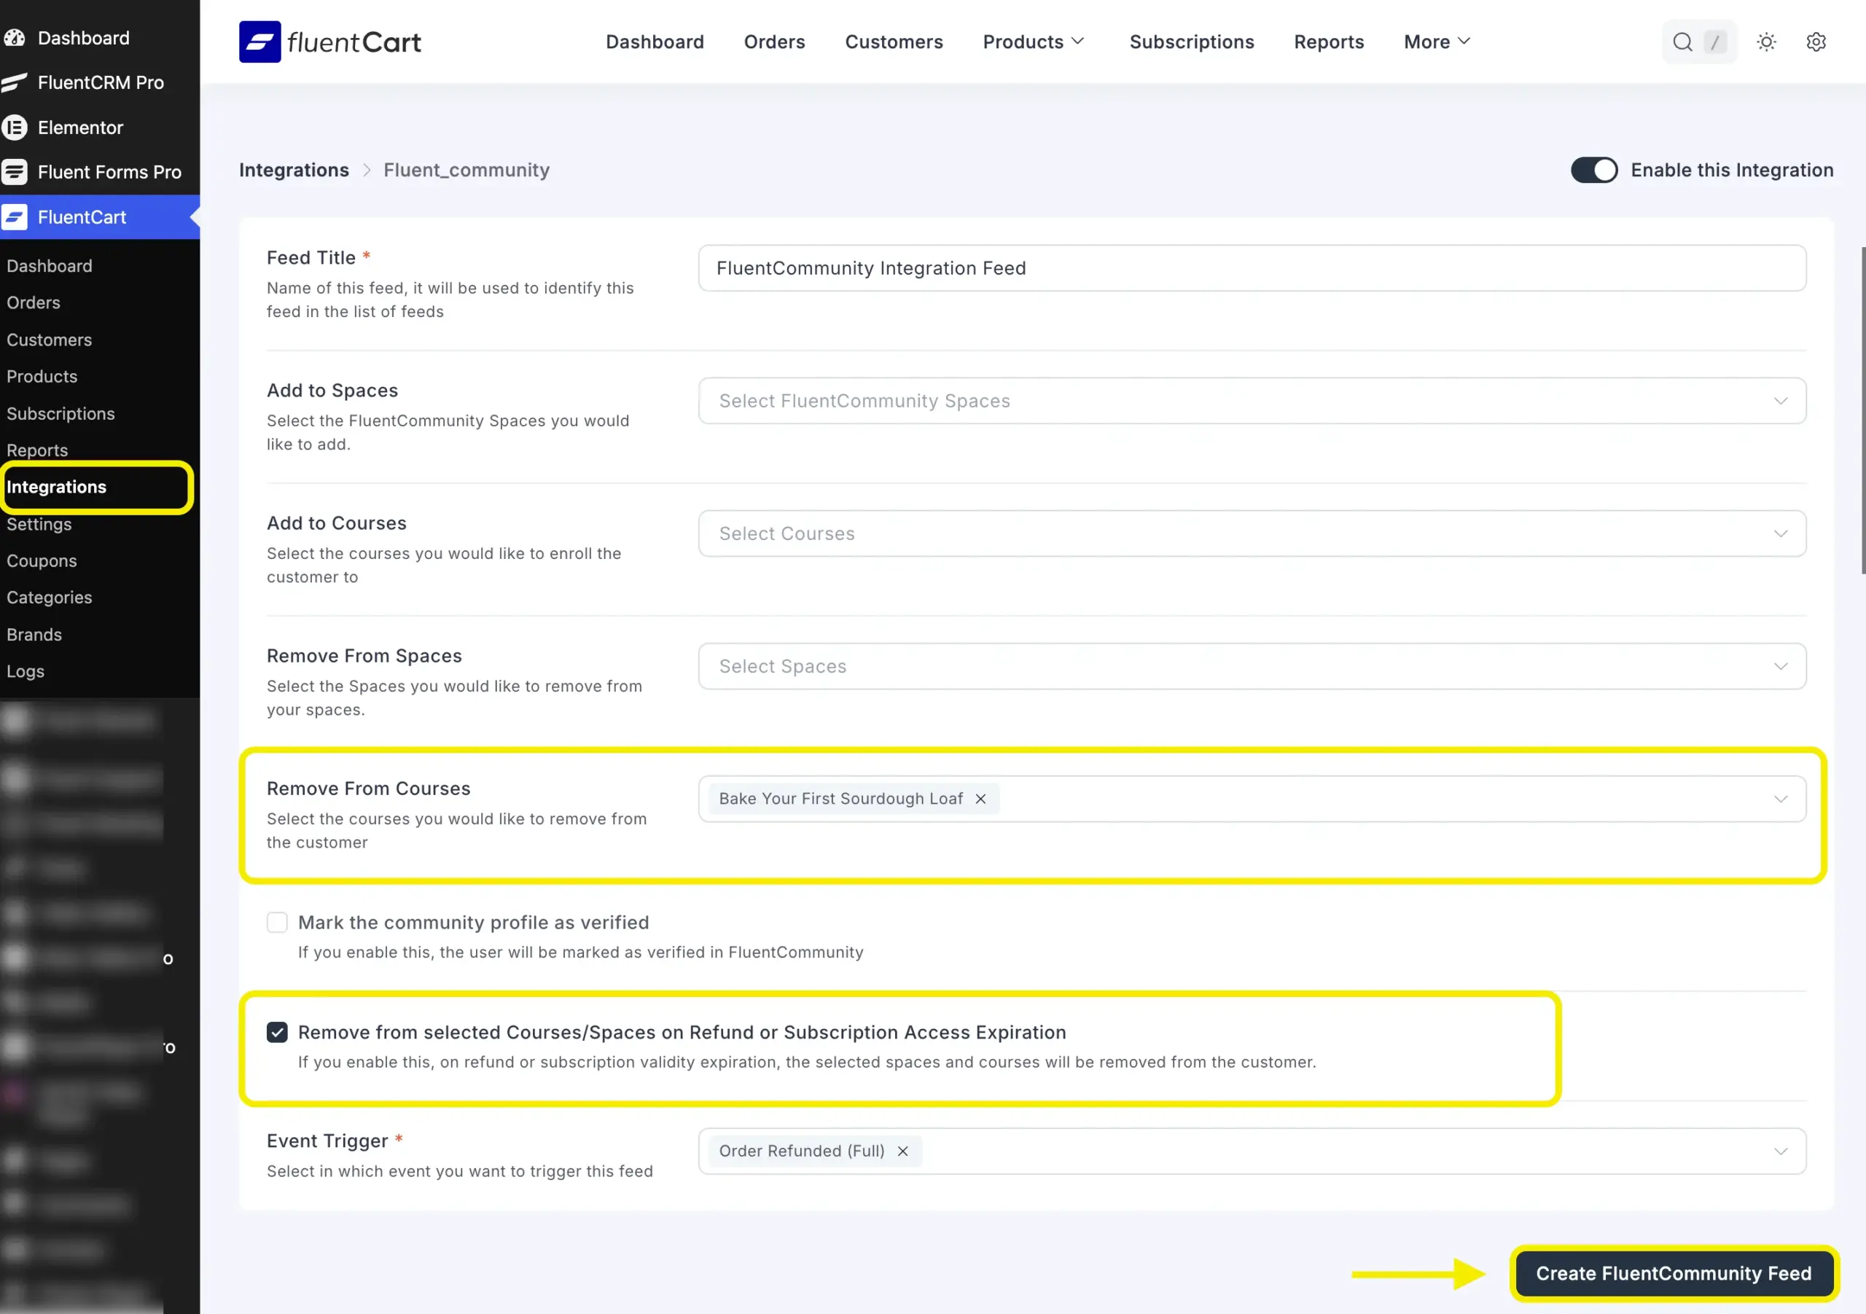This screenshot has height=1314, width=1866.
Task: Go to Dashboard in top navigation
Action: coord(655,42)
